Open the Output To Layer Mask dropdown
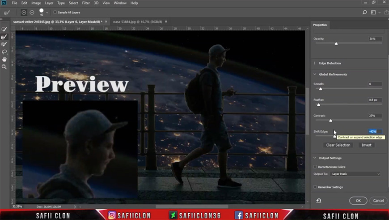 tap(355, 174)
